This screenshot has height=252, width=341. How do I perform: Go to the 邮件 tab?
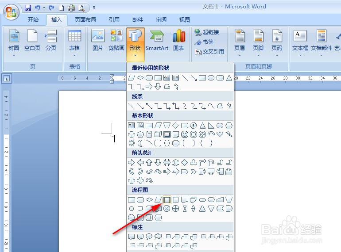tap(138, 20)
